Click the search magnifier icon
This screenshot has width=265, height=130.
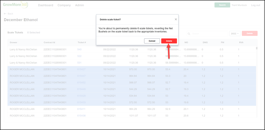(189, 34)
